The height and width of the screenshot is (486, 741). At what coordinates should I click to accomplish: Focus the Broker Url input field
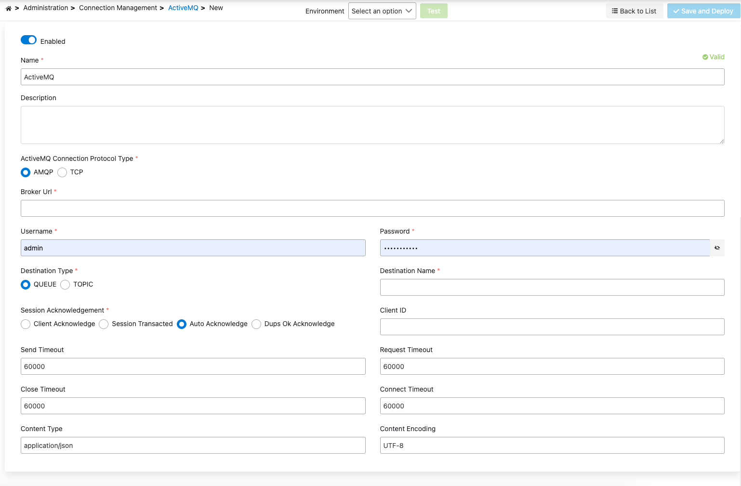point(372,209)
